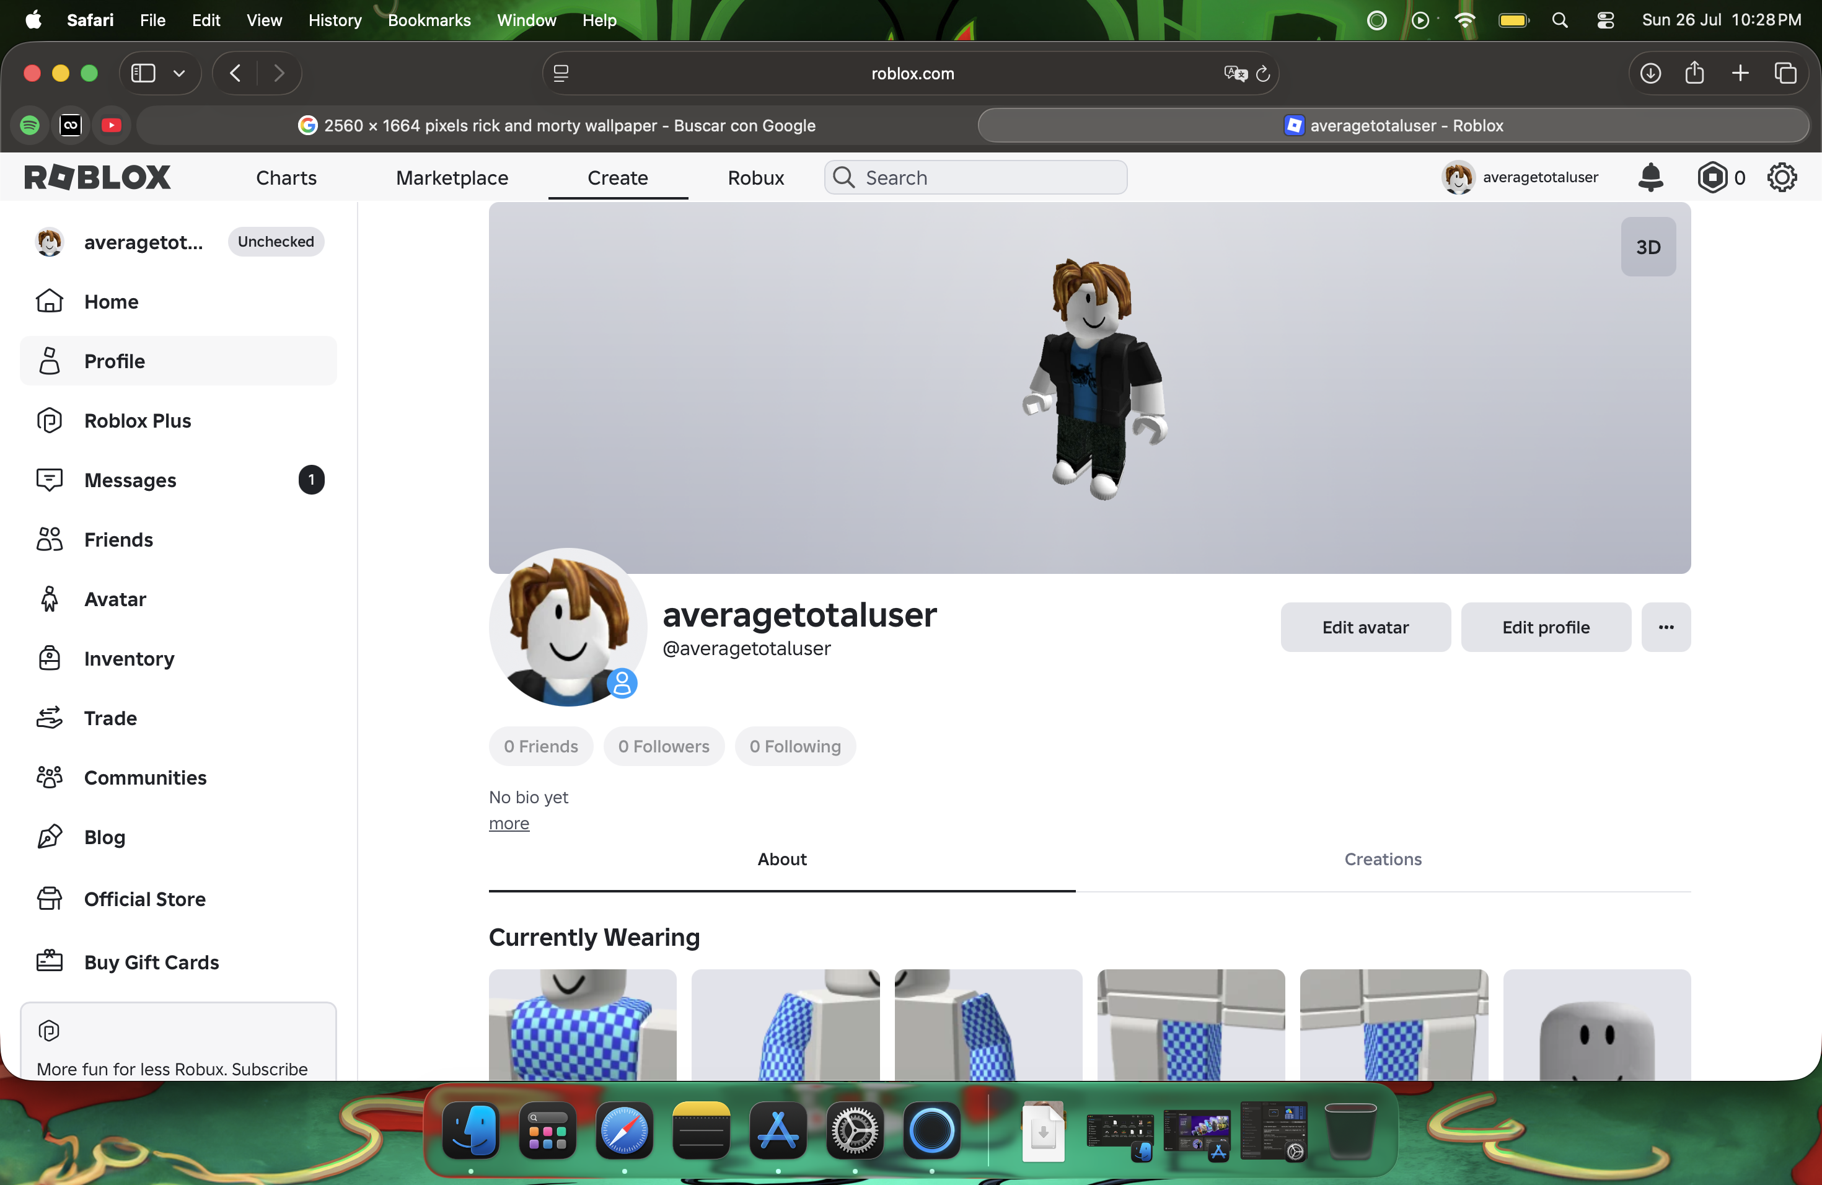Screen dimensions: 1822x1185
Task: Click the profile avatar headshot
Action: click(x=568, y=627)
